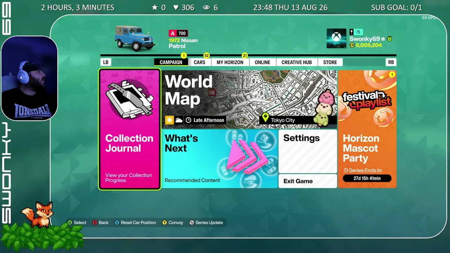Open the What's Next tile
The image size is (450, 253).
219,158
